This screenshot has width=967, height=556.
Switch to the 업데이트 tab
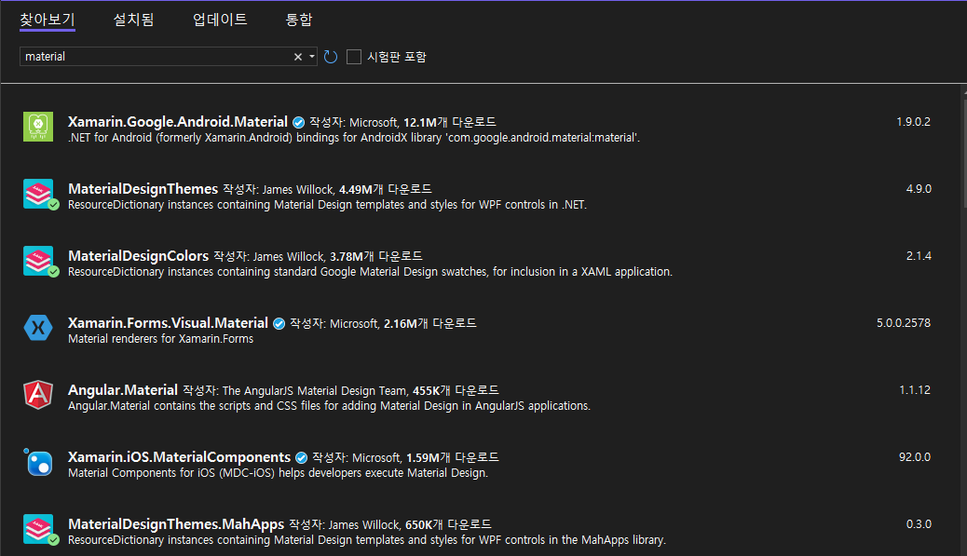[220, 20]
